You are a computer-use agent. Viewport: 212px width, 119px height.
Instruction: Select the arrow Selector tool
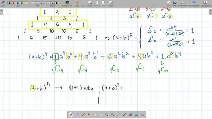[x=89, y=115]
